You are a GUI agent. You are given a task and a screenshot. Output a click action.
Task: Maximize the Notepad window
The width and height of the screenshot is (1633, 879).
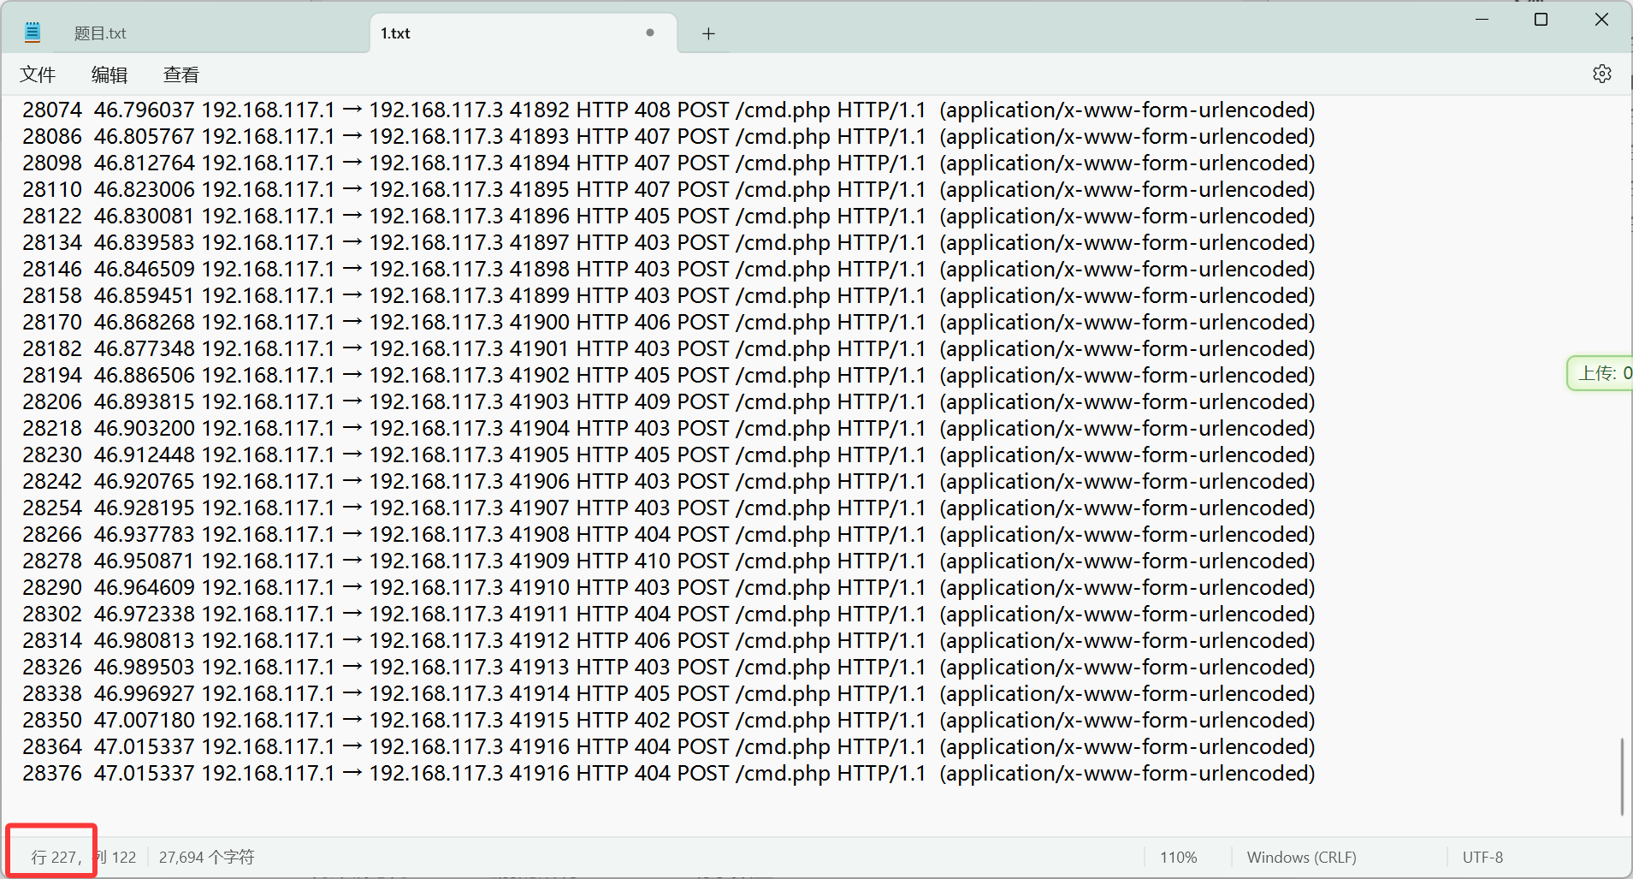click(x=1541, y=20)
